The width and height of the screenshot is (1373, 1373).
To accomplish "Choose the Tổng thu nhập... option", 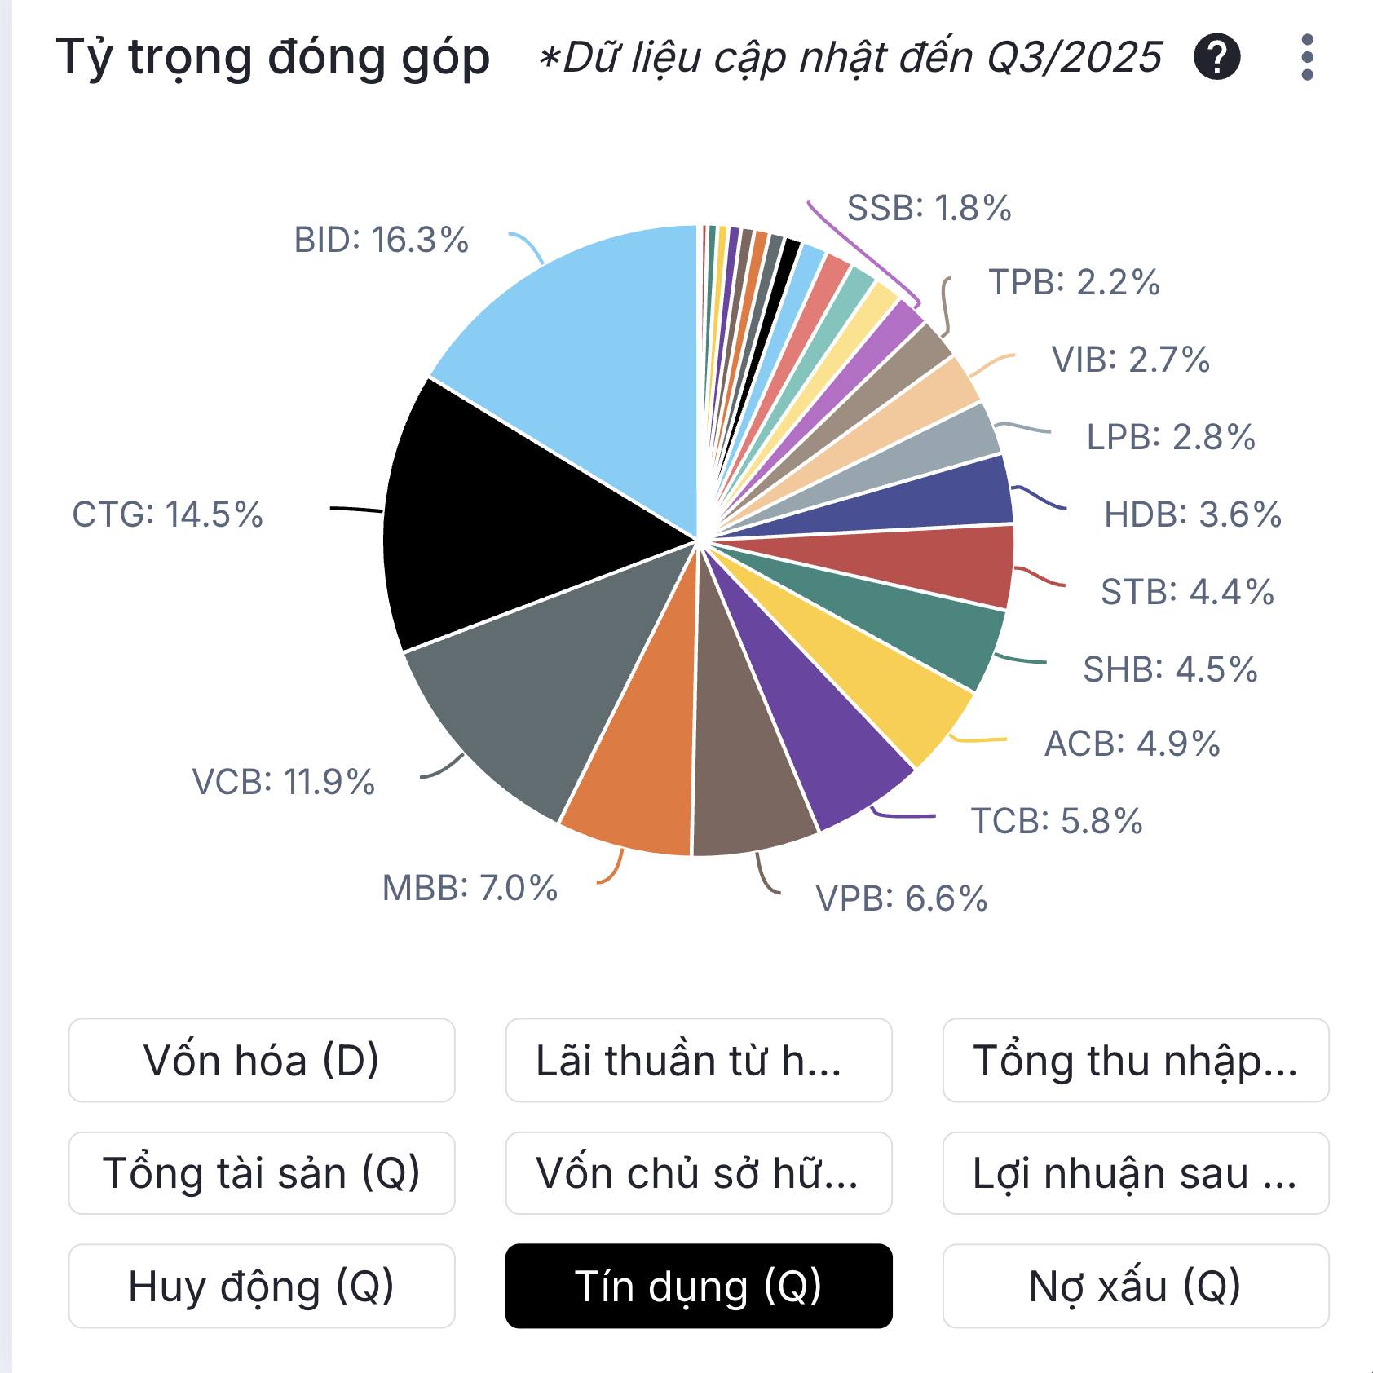I will pos(1136,1060).
